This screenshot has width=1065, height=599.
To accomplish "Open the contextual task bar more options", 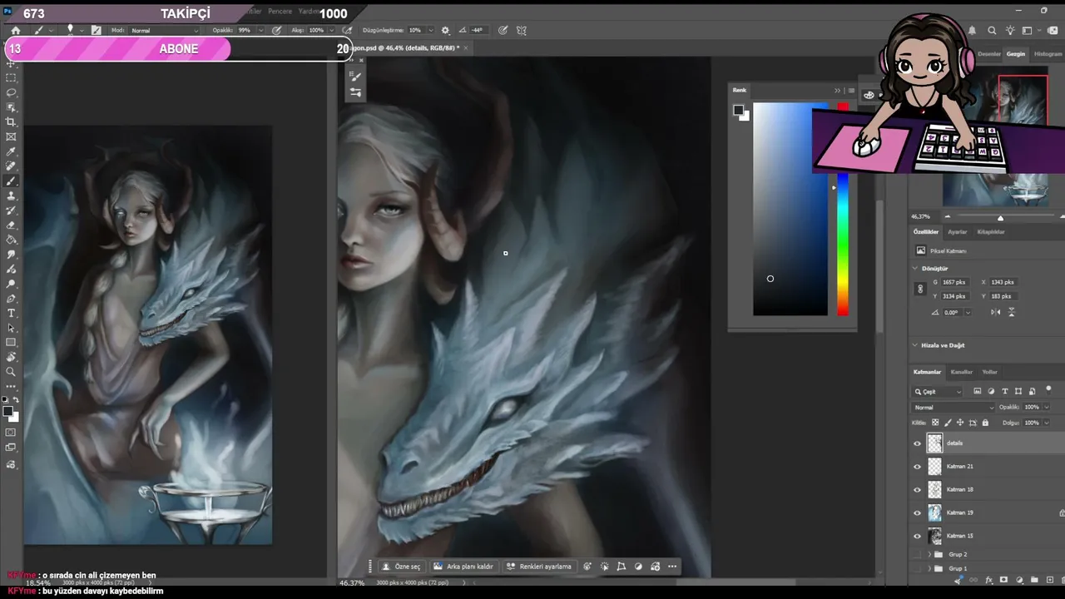I will coord(672,567).
